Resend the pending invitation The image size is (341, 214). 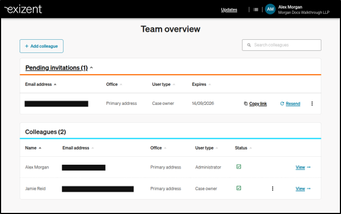293,104
